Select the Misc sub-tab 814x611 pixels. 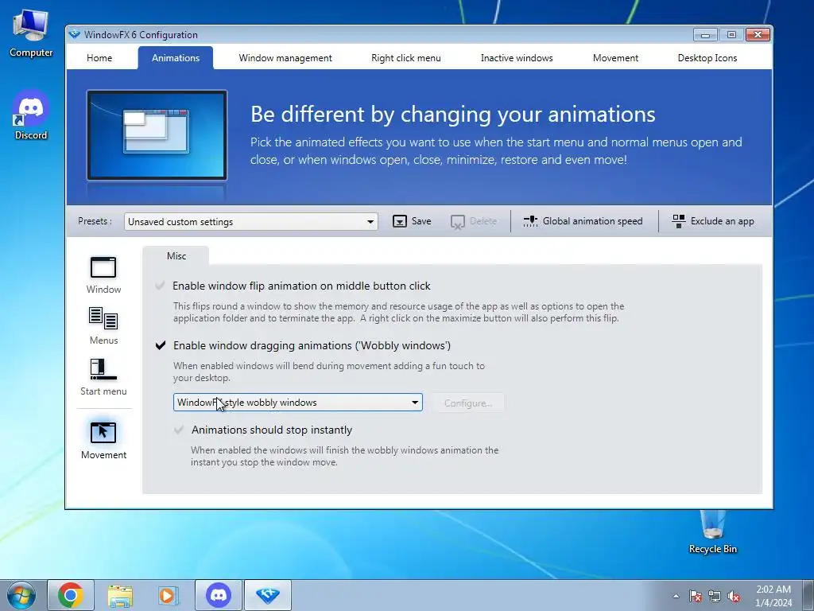pos(176,255)
